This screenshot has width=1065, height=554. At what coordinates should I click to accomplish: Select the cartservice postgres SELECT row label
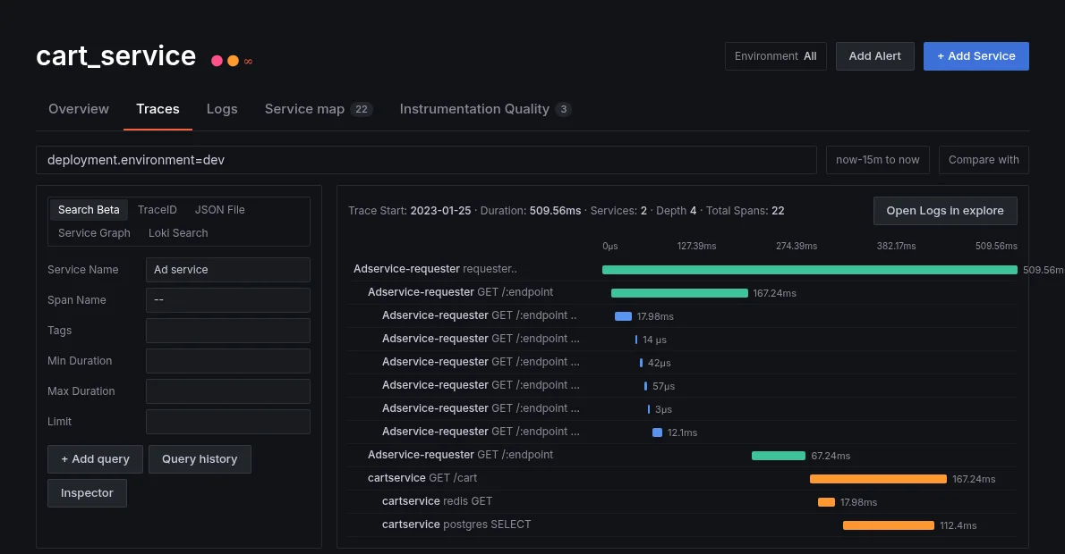click(456, 525)
